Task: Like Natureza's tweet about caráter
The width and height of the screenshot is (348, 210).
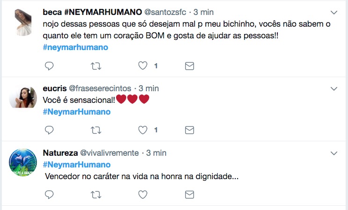Action: [x=143, y=194]
